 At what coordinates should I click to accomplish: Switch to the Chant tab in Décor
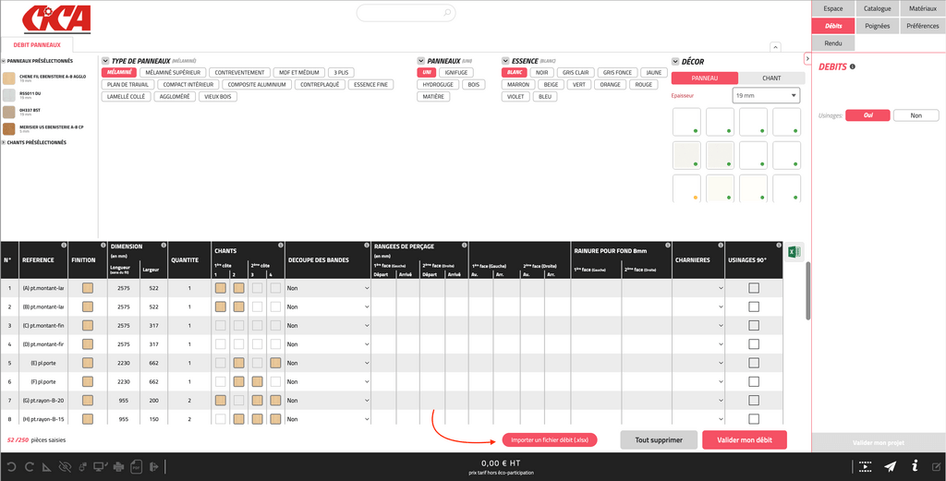click(x=770, y=78)
